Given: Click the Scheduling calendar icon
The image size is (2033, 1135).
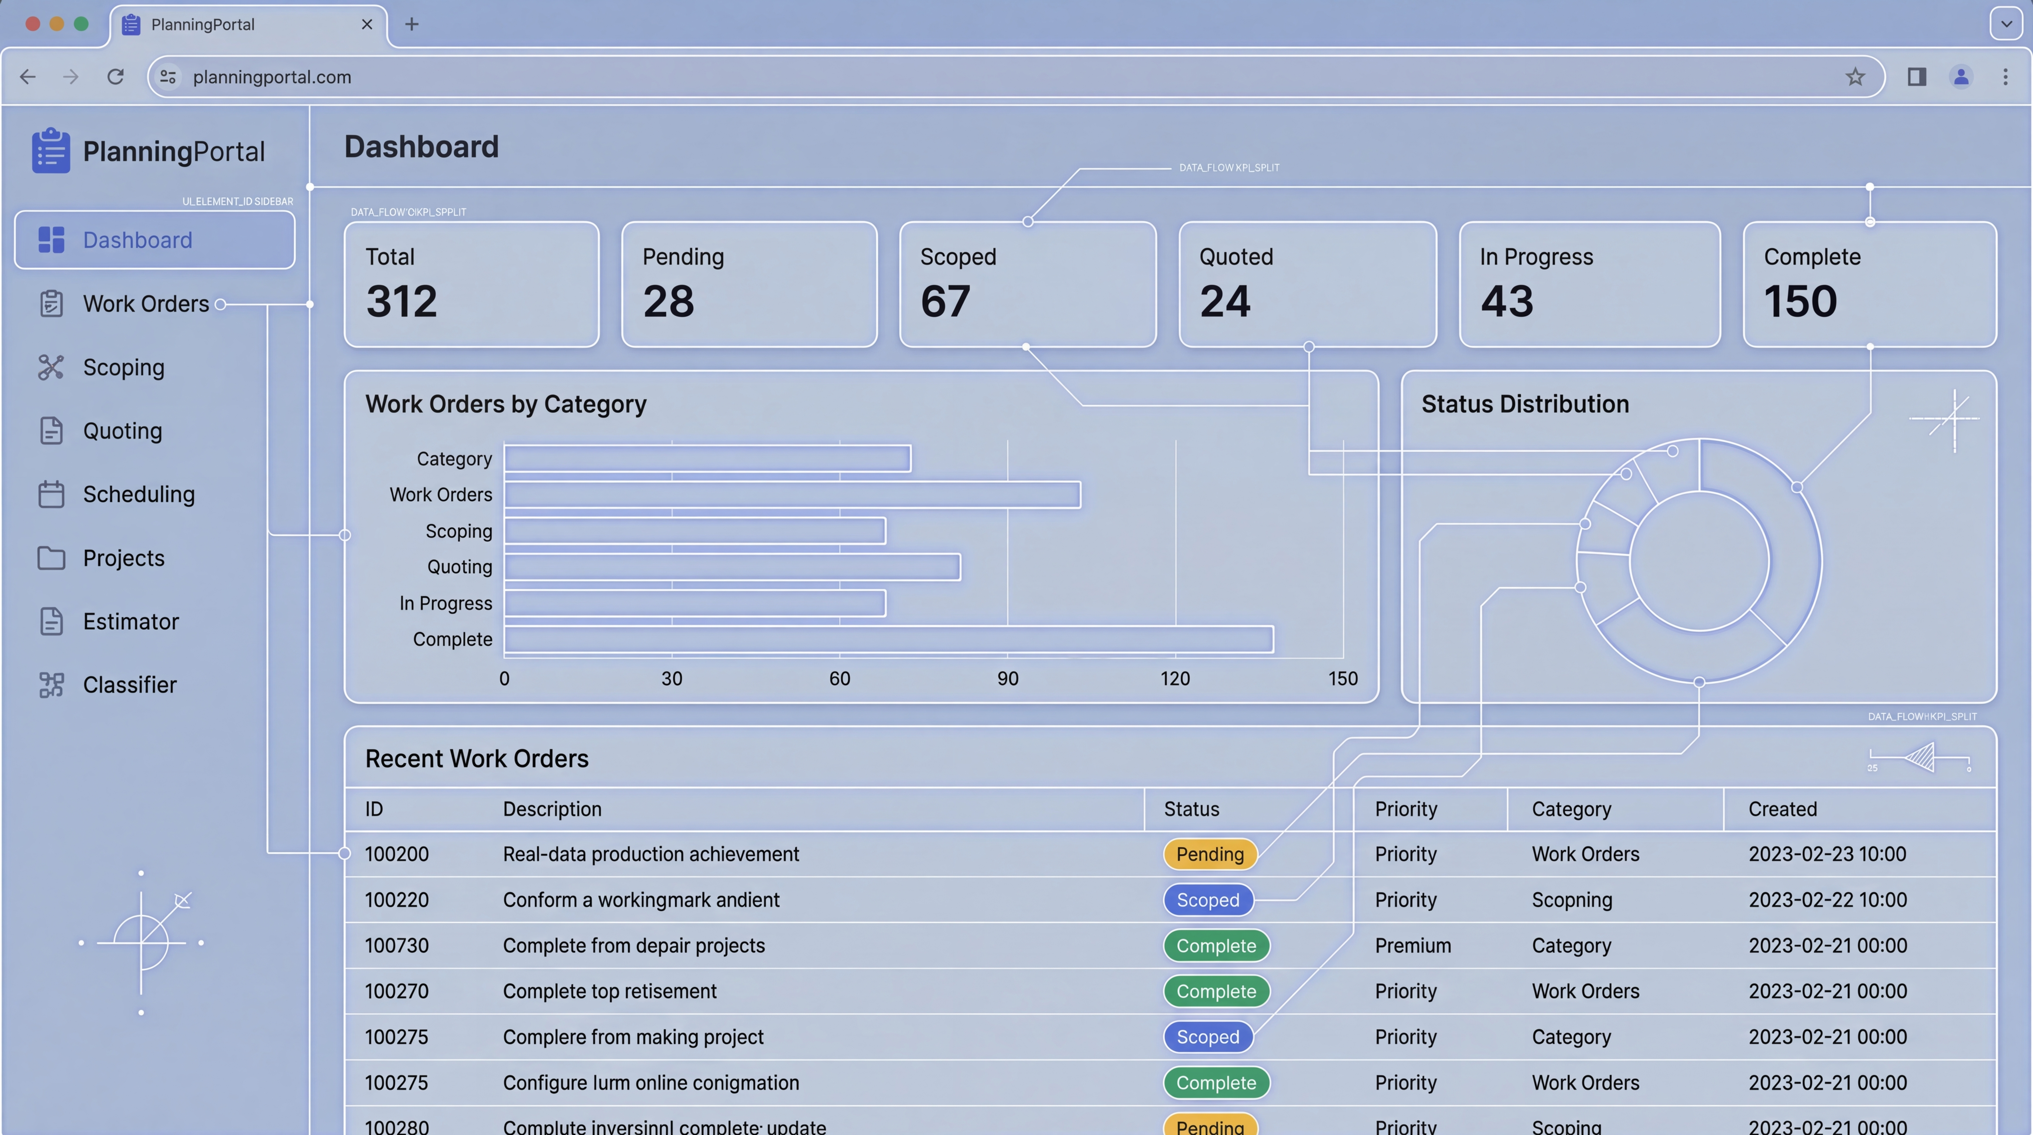Looking at the screenshot, I should point(51,494).
